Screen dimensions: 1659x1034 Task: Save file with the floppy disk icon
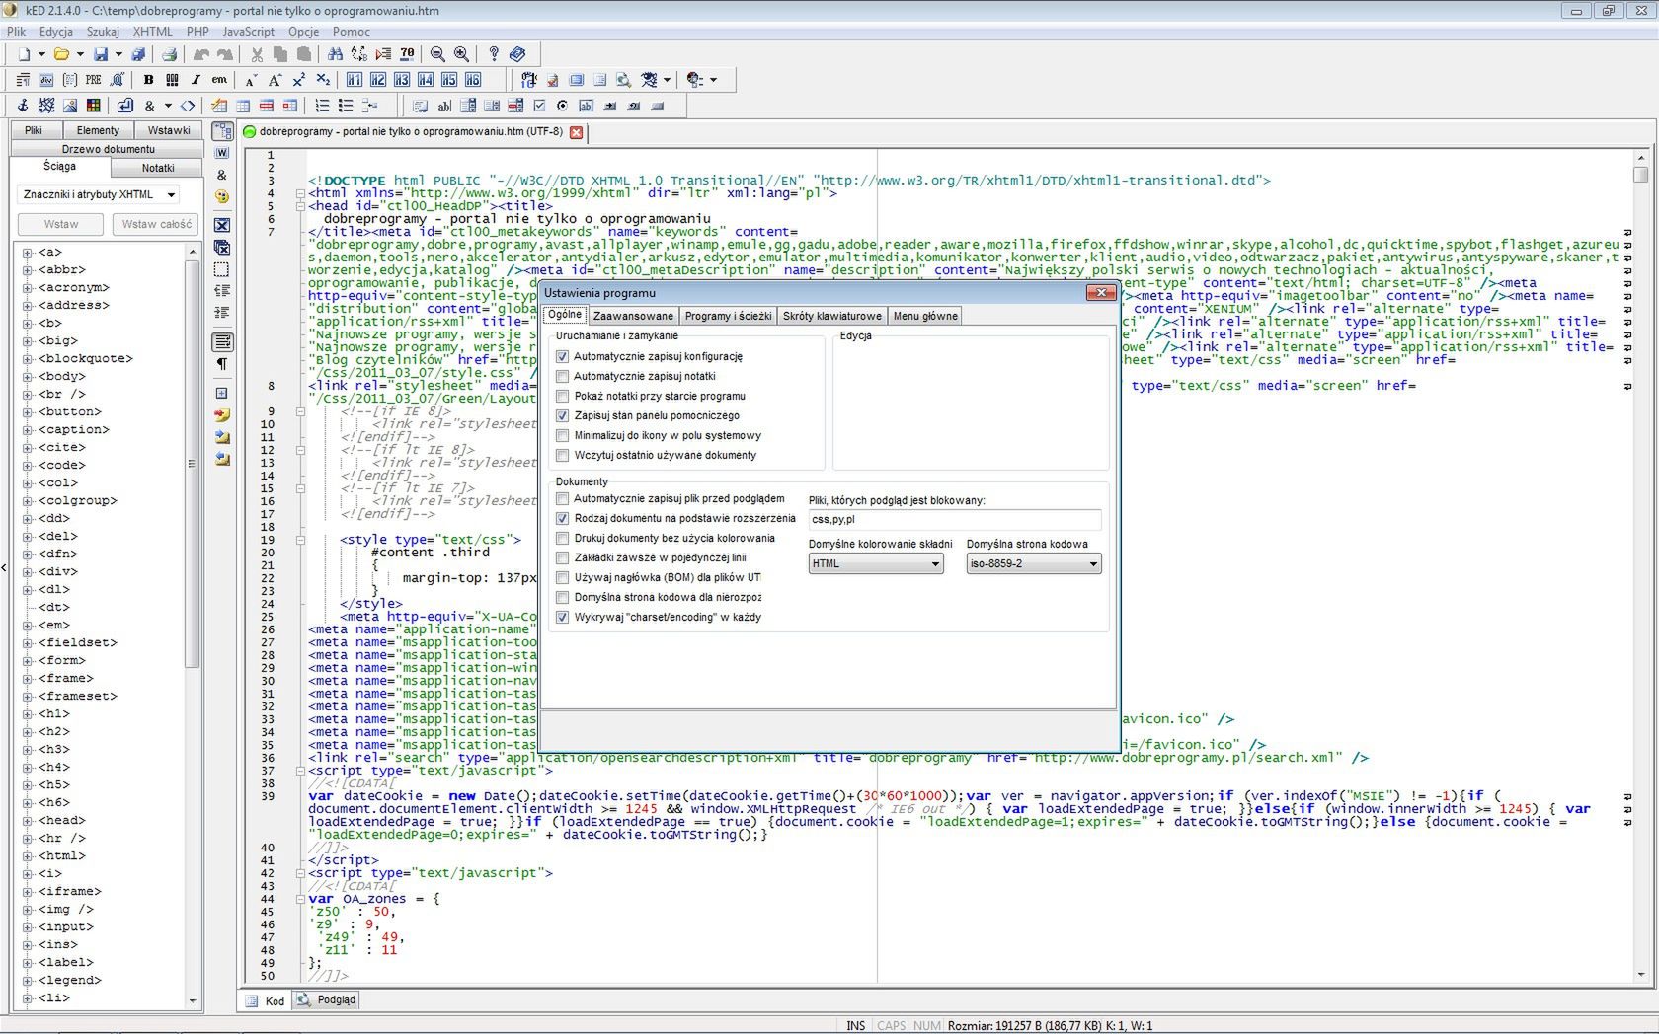[101, 54]
